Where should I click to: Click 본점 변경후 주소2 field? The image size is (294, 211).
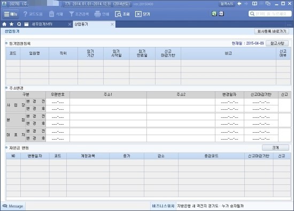point(181,124)
